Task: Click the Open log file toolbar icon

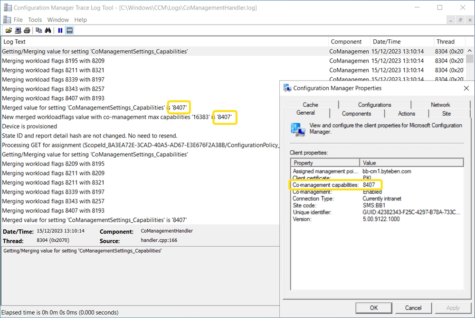Action: tap(9, 30)
